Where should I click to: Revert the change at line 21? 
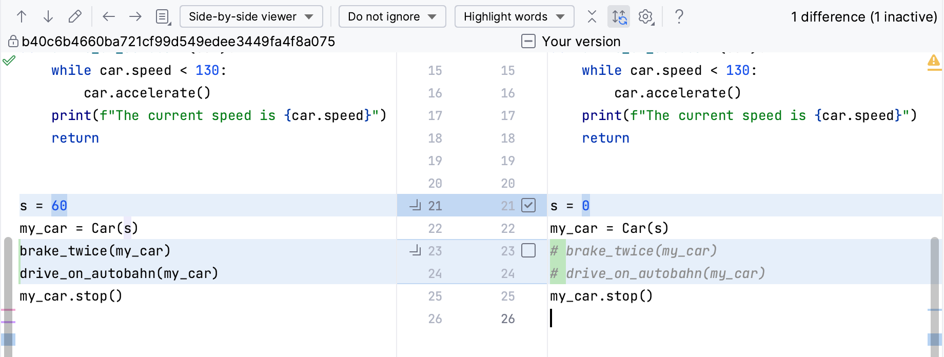tap(415, 206)
